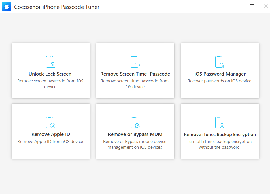This screenshot has width=270, height=194.
Task: Close the iPhone Passcode Tuner window
Action: [266, 6]
